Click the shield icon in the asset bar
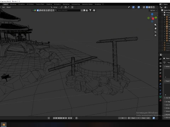Image resolution: width=170 pixels, height=127 pixels. 94,10
